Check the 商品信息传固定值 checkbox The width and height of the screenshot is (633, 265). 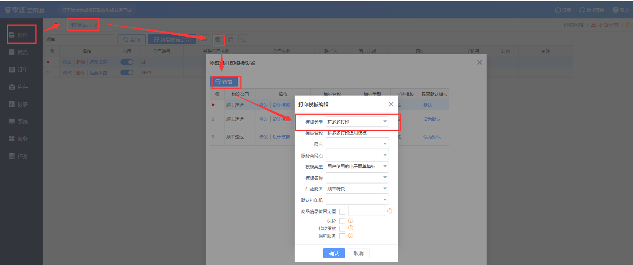tap(342, 212)
